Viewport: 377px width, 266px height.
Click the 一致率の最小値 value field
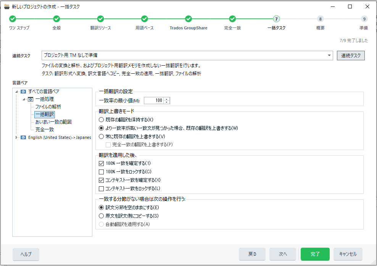pyautogui.click(x=154, y=100)
